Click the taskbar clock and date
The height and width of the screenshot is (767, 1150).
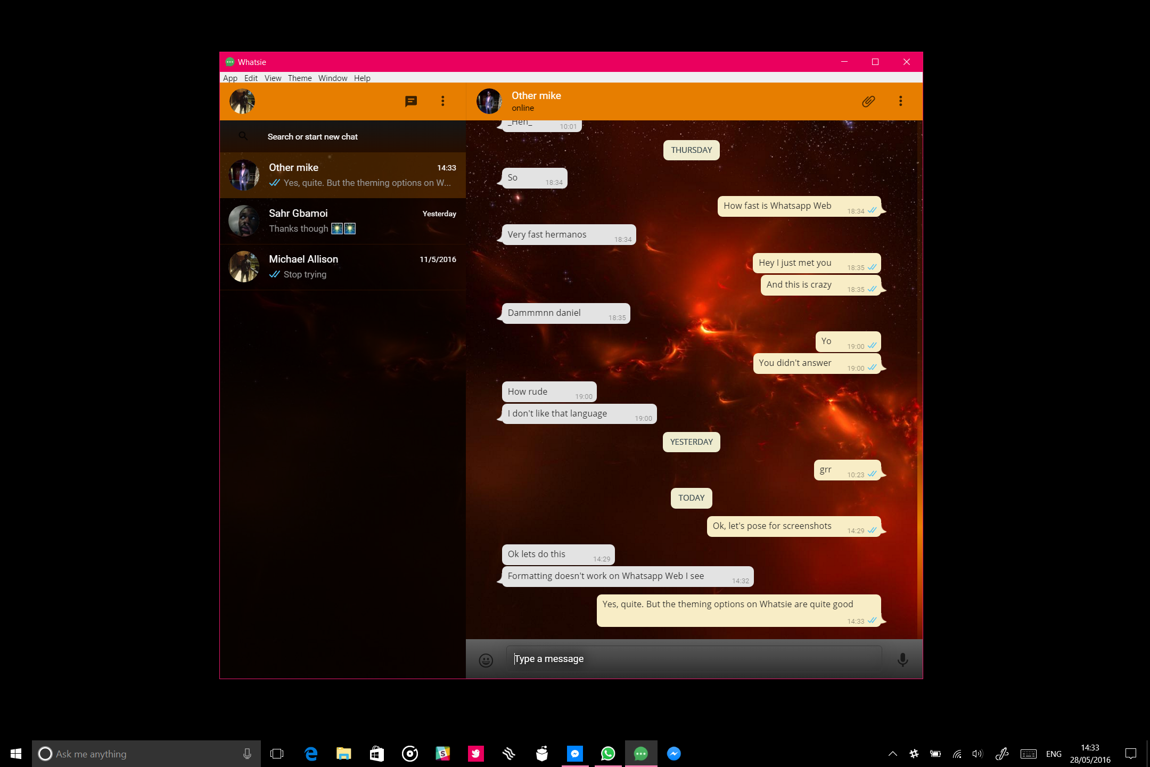click(x=1090, y=754)
